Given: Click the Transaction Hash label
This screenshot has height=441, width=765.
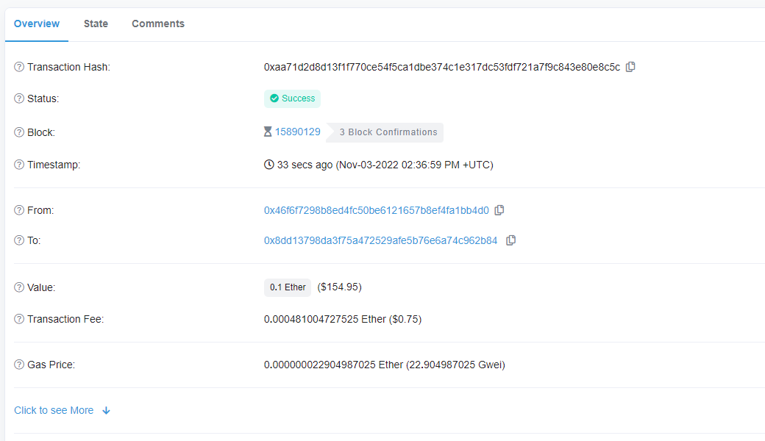Looking at the screenshot, I should click(69, 67).
